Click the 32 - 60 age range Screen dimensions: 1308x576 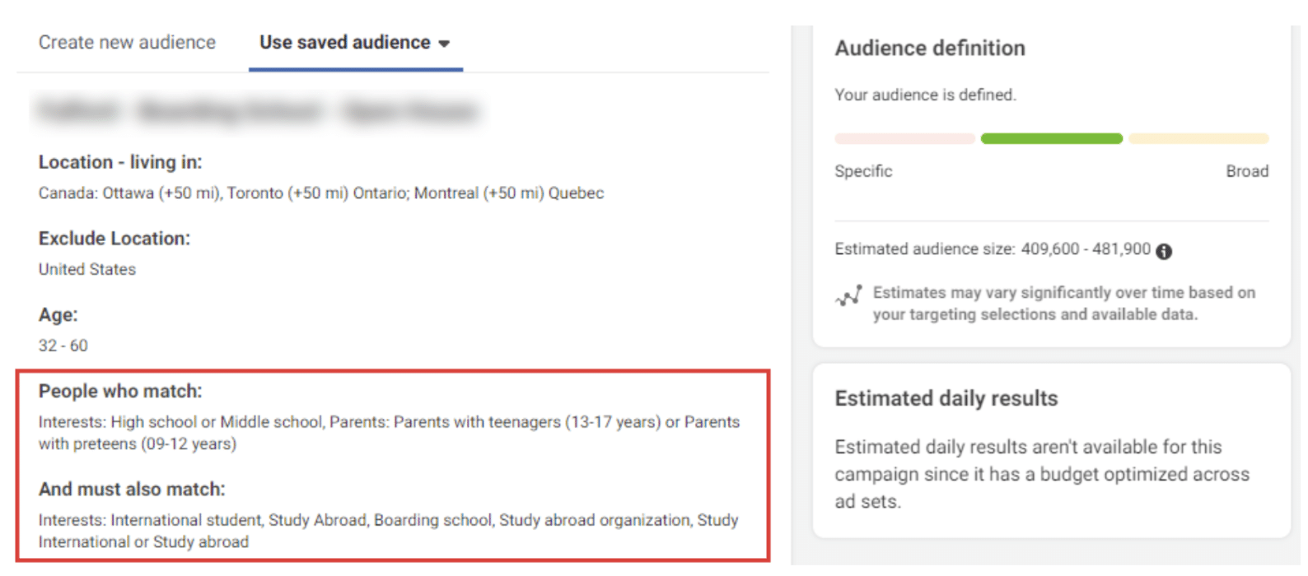pos(63,346)
